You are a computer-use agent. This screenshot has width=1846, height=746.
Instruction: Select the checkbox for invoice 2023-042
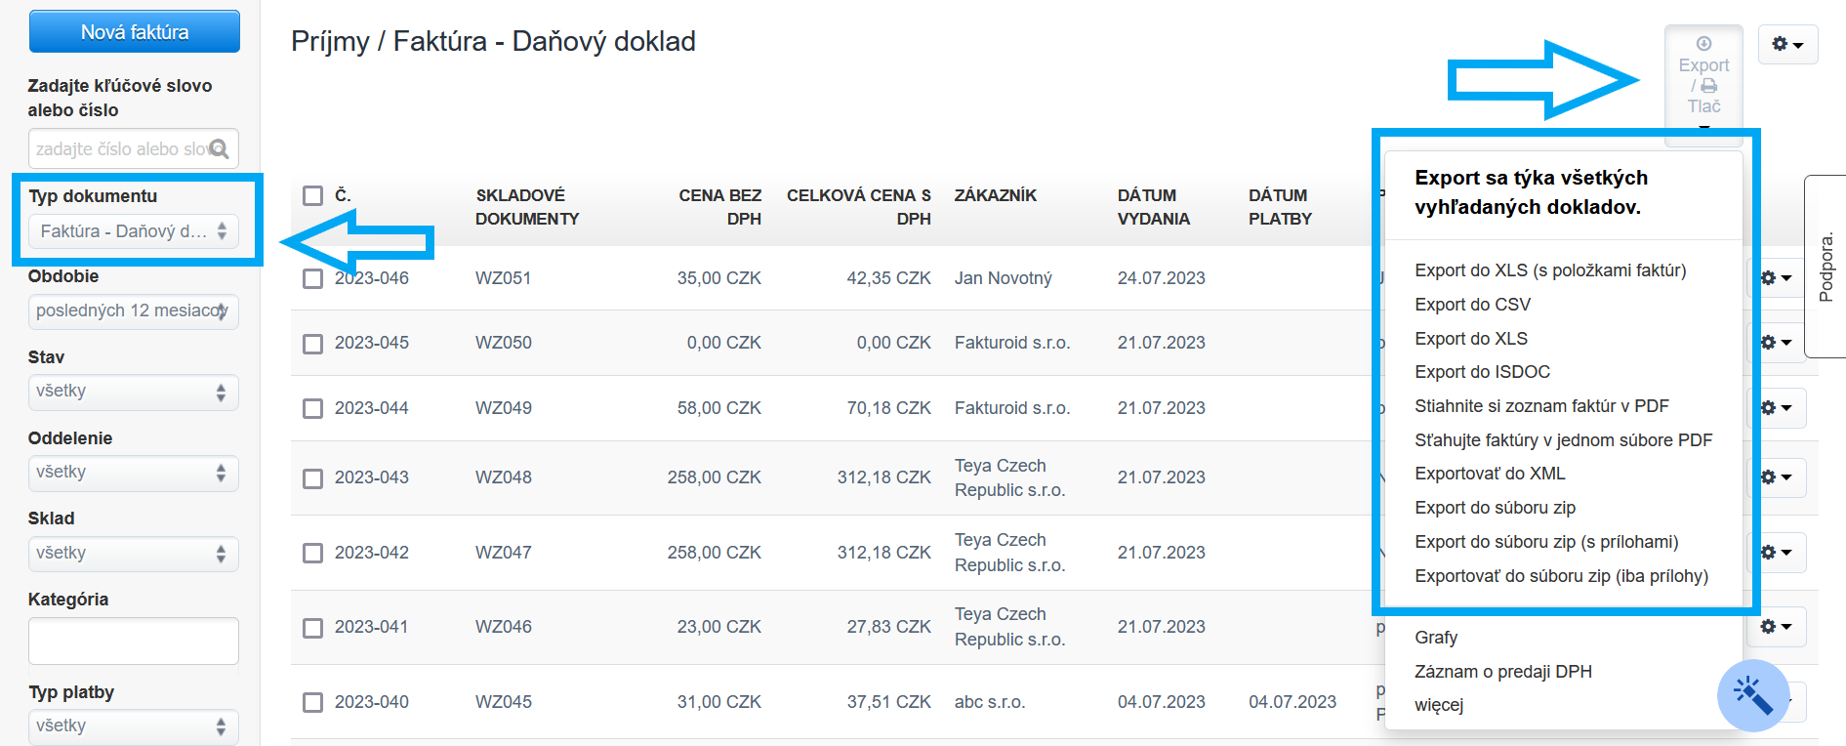312,554
